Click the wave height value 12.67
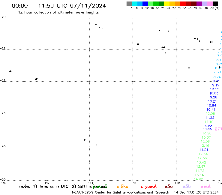This screenshot has width=222, height=195. (201, 167)
